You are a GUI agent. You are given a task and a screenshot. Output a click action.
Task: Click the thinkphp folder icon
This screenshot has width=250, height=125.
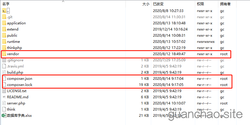(x=4, y=48)
